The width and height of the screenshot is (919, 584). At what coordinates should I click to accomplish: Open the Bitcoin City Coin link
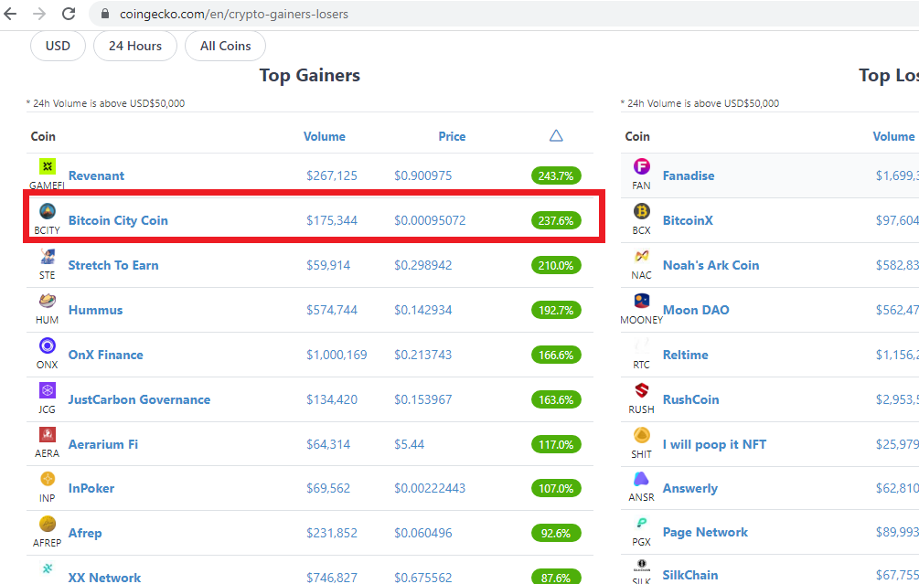coord(118,220)
